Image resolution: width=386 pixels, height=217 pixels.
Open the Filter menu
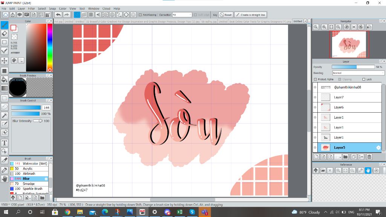[x=31, y=8]
